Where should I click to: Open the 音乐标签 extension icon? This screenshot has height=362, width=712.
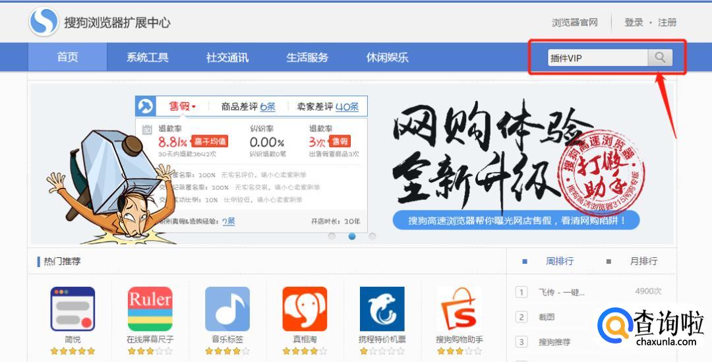[227, 309]
